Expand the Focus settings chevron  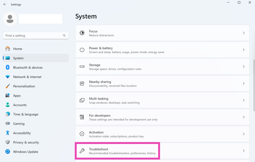[243, 33]
